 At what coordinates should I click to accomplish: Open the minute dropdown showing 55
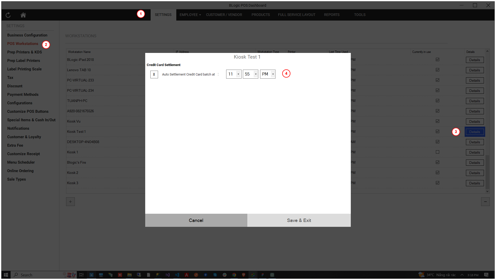255,74
